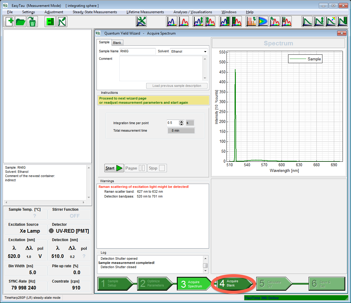The height and width of the screenshot is (303, 351).
Task: Open the green folder toolbar icon
Action: (x=21, y=22)
